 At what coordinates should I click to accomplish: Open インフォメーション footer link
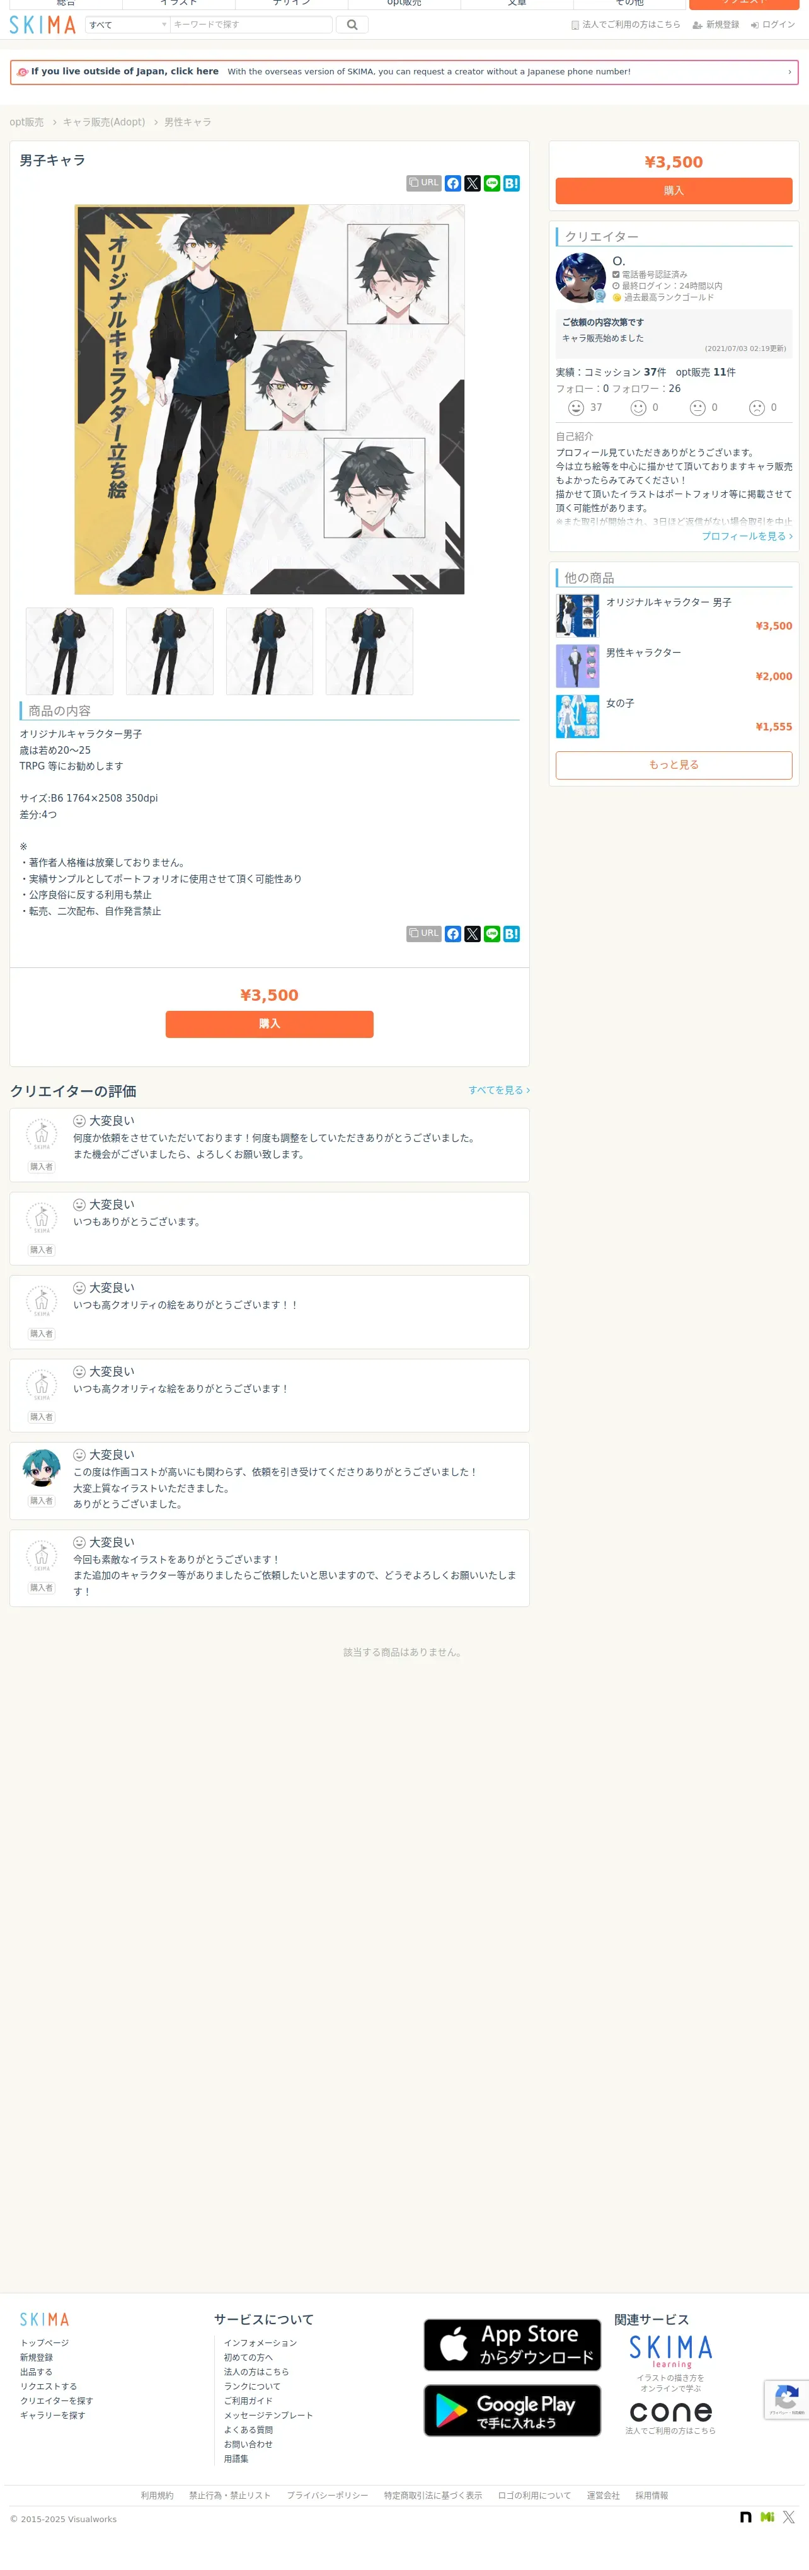point(260,2342)
